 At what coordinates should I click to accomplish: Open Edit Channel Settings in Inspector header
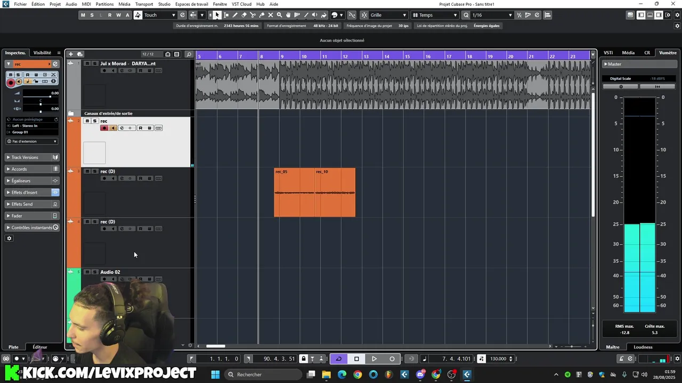(x=55, y=64)
